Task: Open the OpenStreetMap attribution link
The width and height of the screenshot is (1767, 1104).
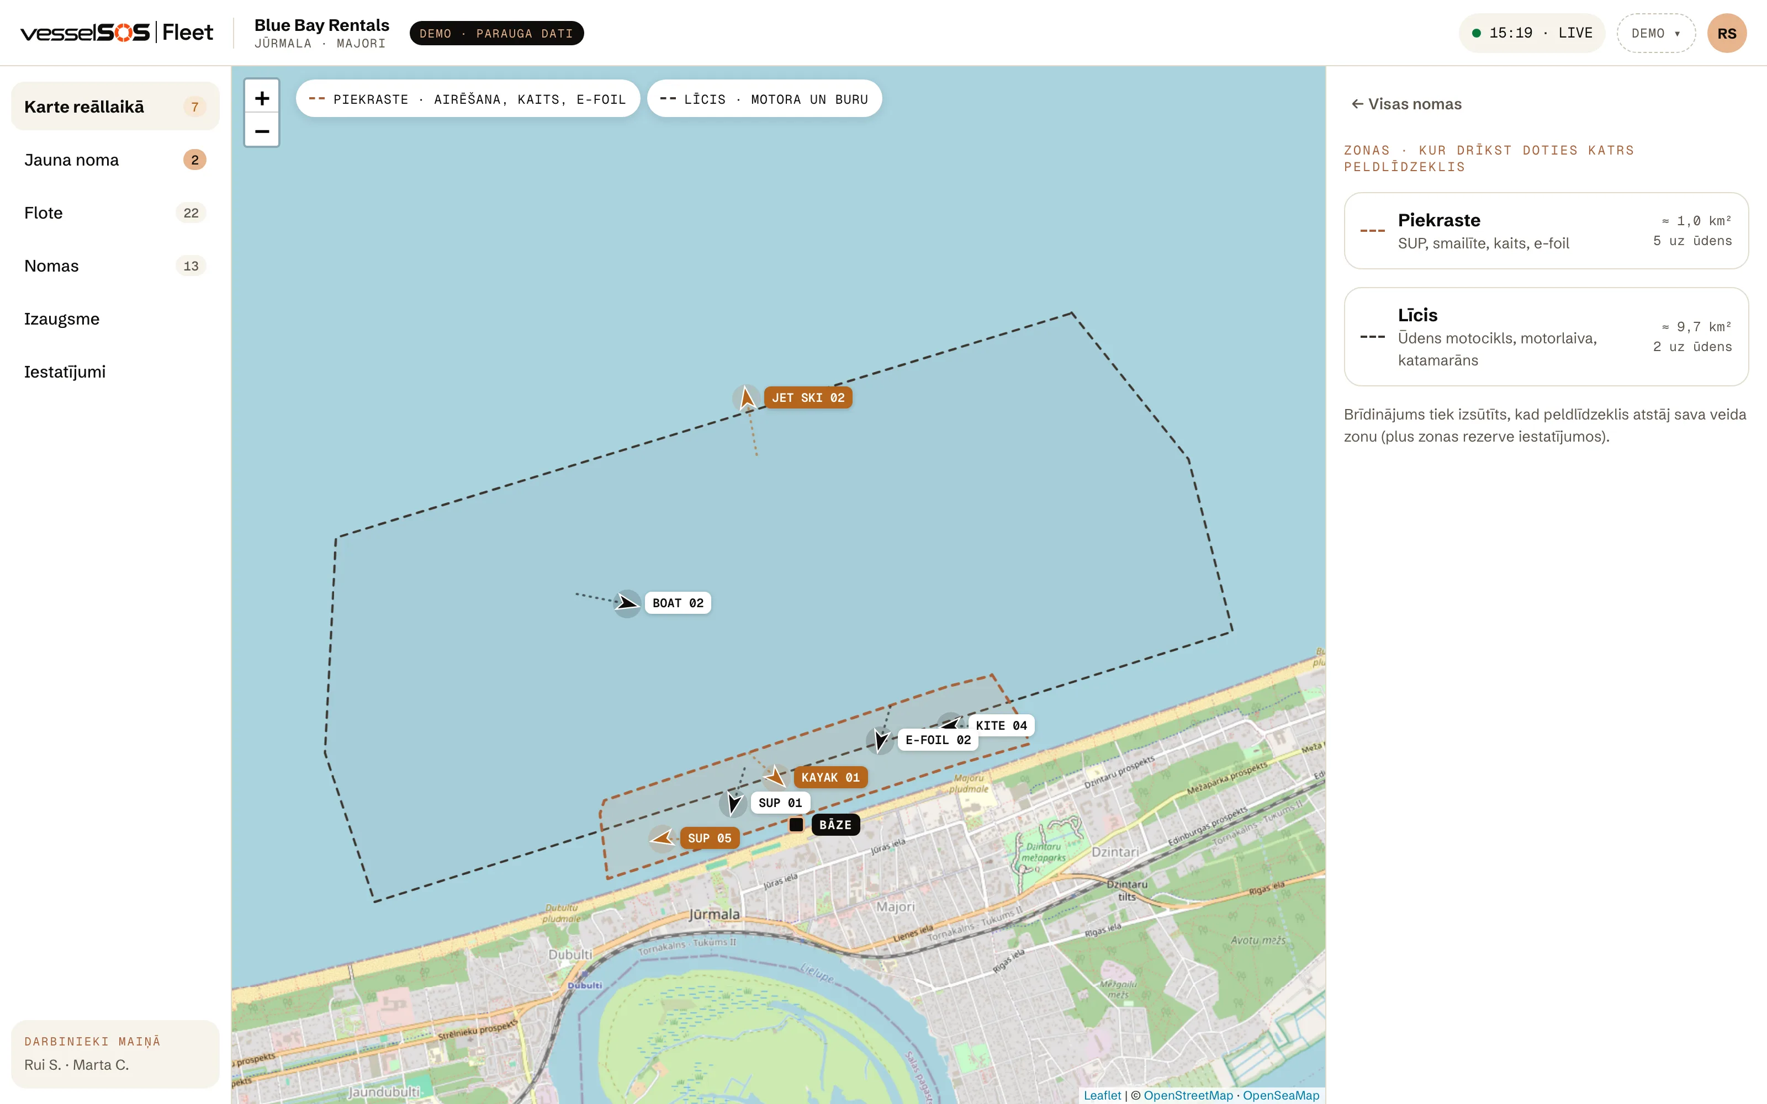Action: point(1188,1095)
